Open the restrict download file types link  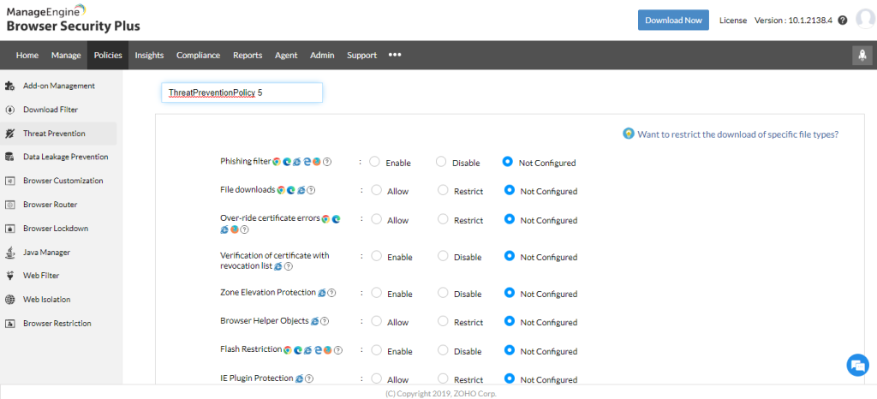click(x=737, y=134)
